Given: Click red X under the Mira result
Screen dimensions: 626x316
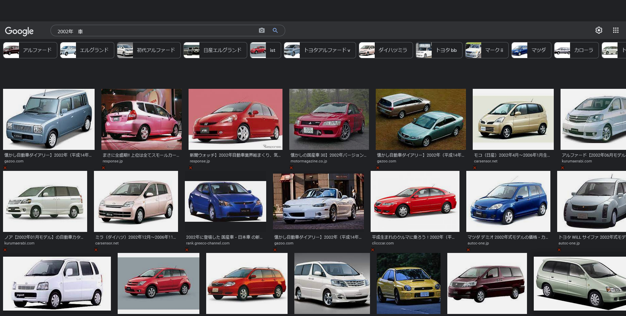Looking at the screenshot, I should (96, 250).
